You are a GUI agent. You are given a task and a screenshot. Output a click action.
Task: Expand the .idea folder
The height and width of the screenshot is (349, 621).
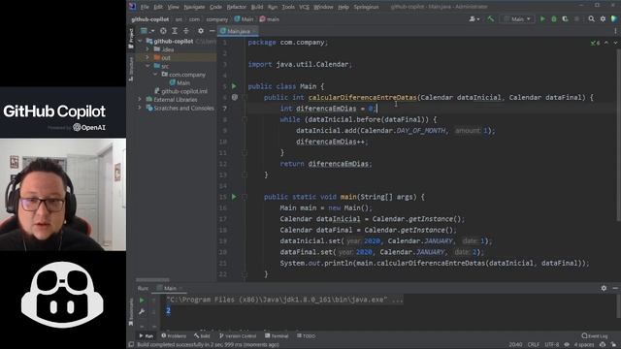pos(147,49)
